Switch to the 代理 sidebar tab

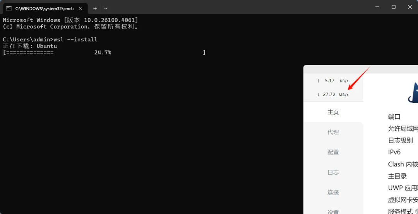[333, 132]
